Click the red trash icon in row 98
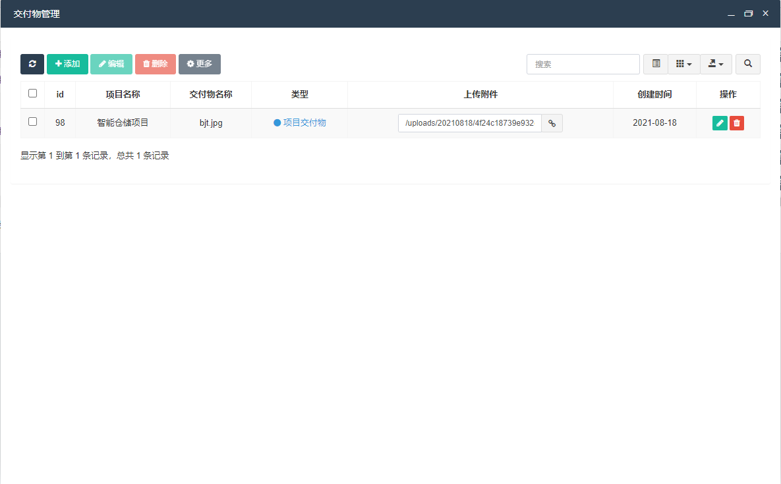 (x=737, y=123)
